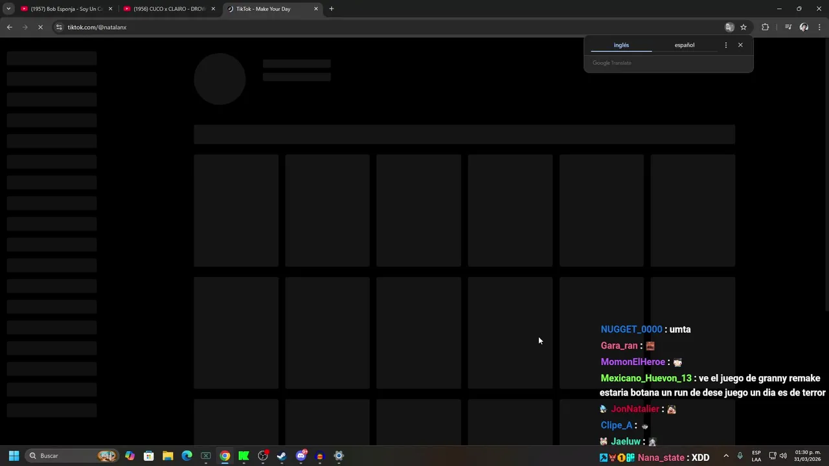Screen dimensions: 829x466
Task: Open Microsoft Edge from the taskbar
Action: 187,456
